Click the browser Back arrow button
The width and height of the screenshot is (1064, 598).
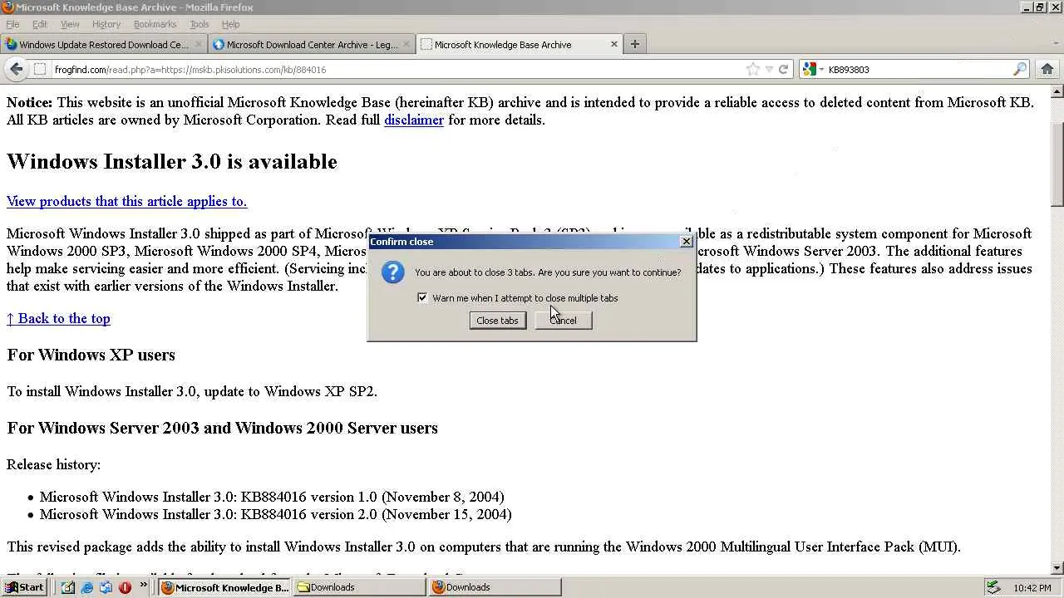(x=17, y=70)
